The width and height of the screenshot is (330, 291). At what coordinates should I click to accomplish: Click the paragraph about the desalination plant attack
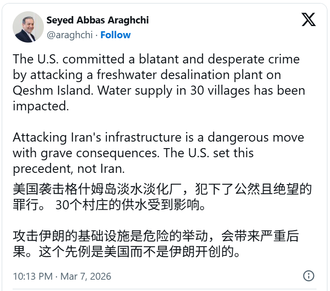pyautogui.click(x=156, y=83)
